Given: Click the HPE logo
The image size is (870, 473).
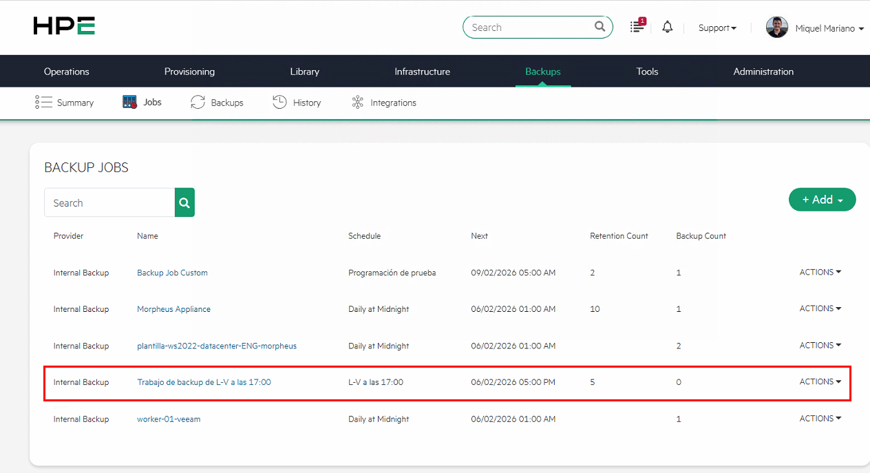Looking at the screenshot, I should pyautogui.click(x=64, y=27).
